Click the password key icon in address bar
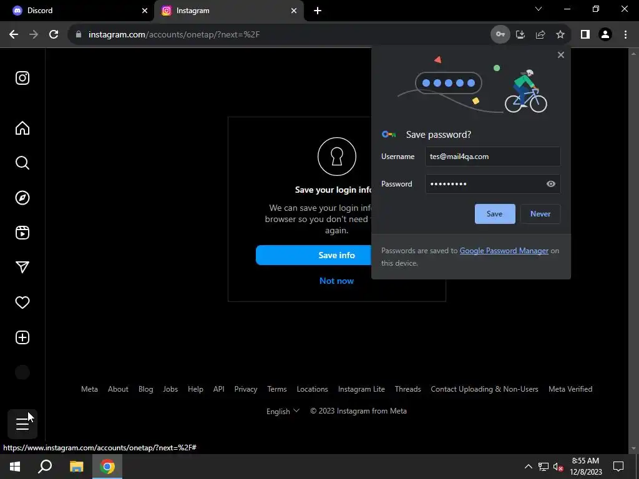 tap(500, 34)
